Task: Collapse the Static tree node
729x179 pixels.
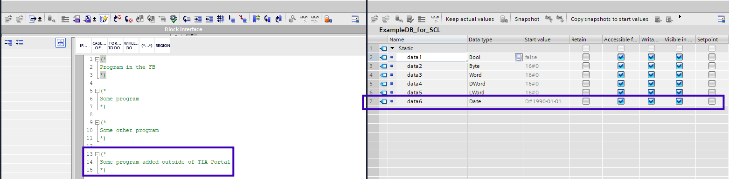Action: [x=393, y=48]
